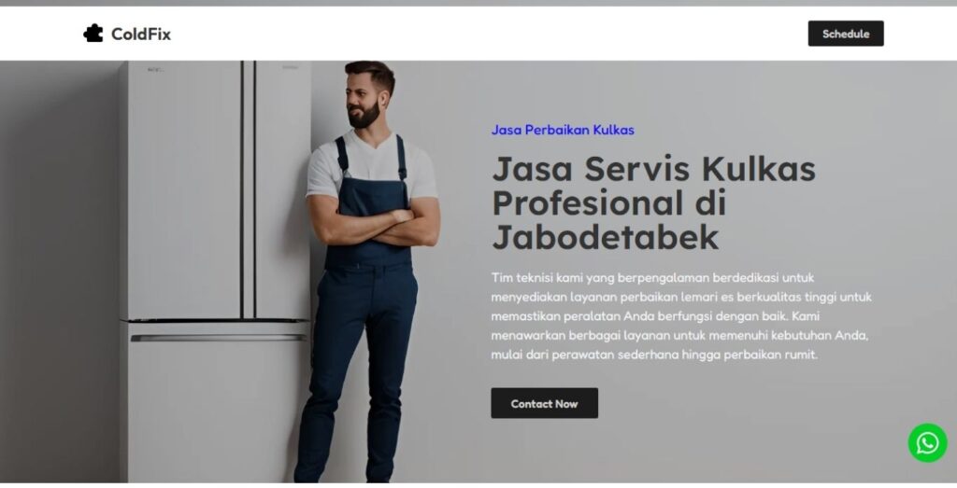Click the refrigerator's upper left door
This screenshot has height=488, width=957.
click(x=183, y=188)
